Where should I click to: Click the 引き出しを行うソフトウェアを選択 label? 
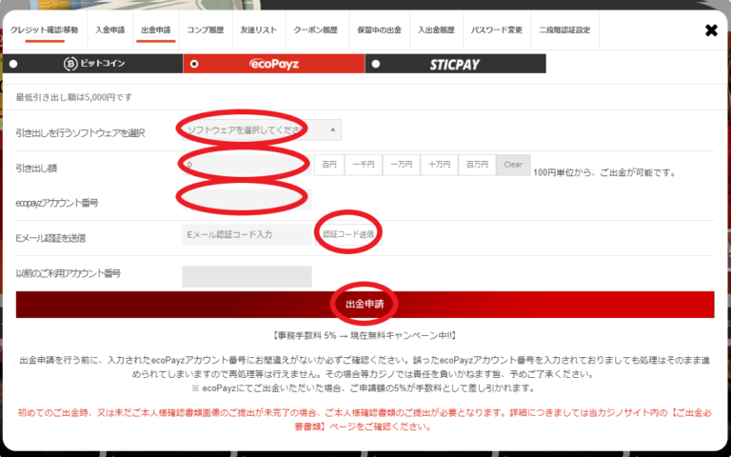[80, 133]
